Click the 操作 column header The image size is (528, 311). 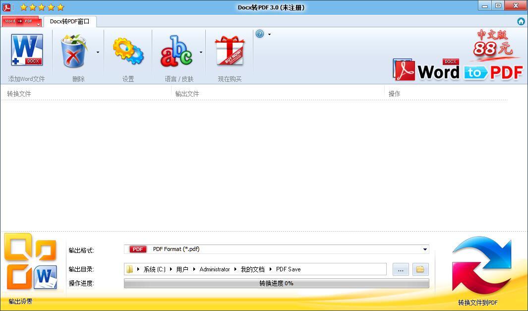(394, 94)
